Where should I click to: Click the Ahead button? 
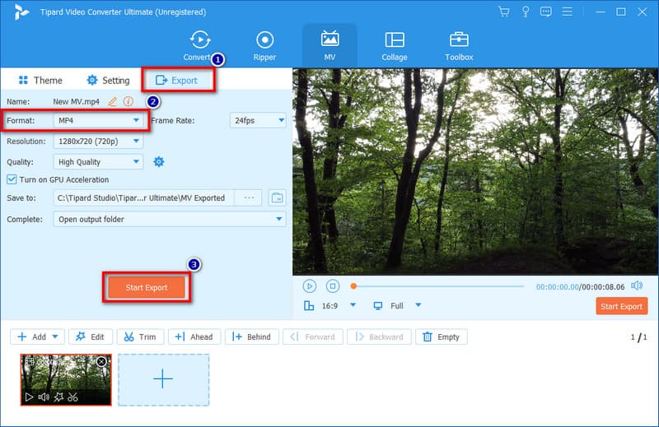(x=194, y=336)
